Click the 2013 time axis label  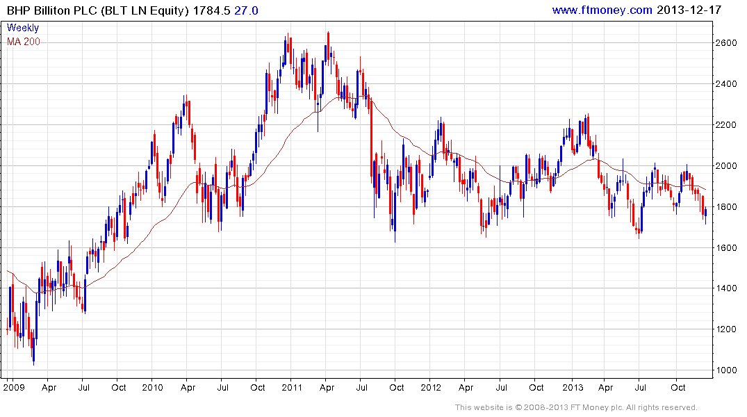(x=573, y=387)
